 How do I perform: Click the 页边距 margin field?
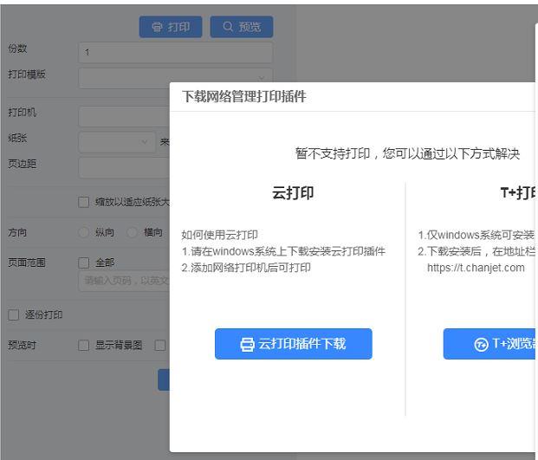coord(124,168)
